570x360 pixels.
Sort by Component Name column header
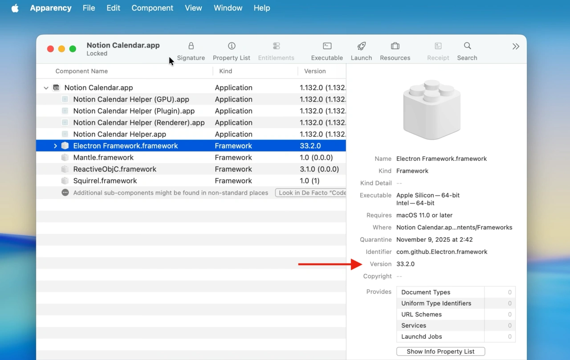[x=81, y=71]
